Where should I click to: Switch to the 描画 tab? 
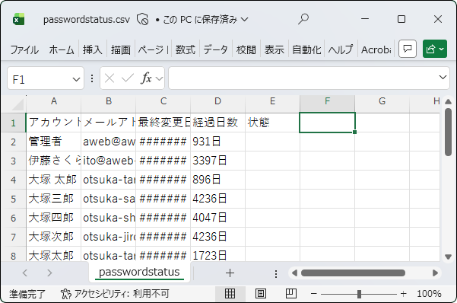[x=120, y=49]
